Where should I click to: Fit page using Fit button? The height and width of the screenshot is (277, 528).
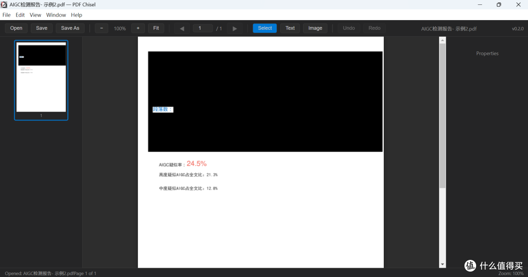click(x=156, y=28)
